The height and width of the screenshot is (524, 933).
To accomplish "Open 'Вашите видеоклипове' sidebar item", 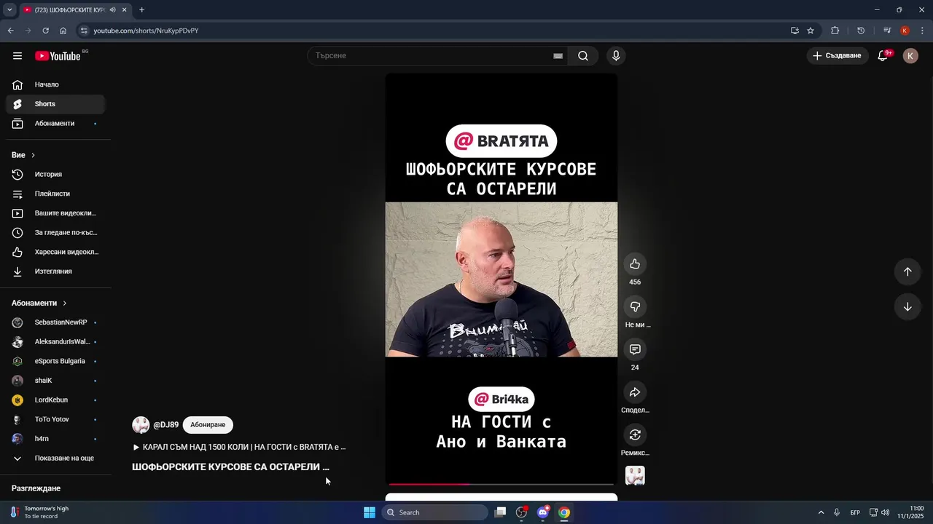I will coord(55,213).
